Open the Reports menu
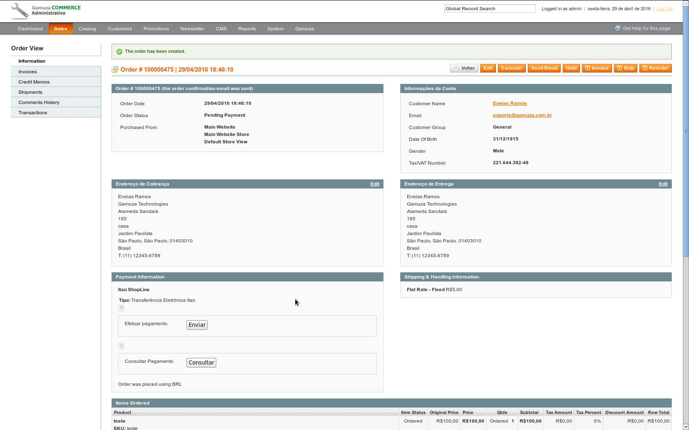 [247, 29]
